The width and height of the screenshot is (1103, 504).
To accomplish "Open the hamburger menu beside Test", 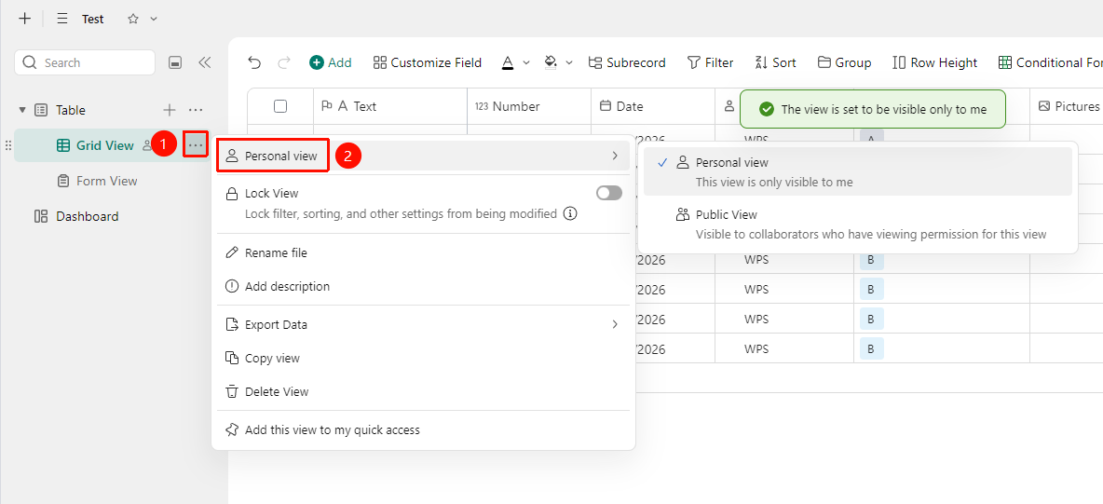I will [62, 19].
